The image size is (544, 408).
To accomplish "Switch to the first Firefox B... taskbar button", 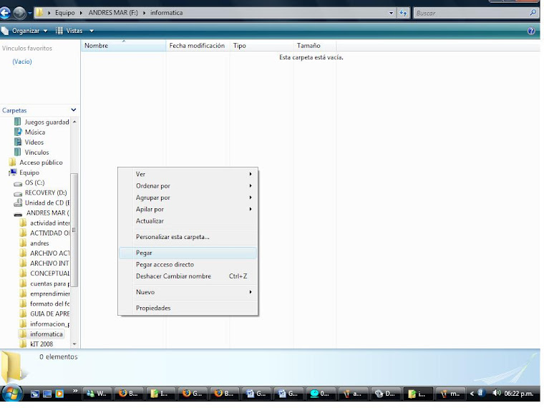I will 129,394.
